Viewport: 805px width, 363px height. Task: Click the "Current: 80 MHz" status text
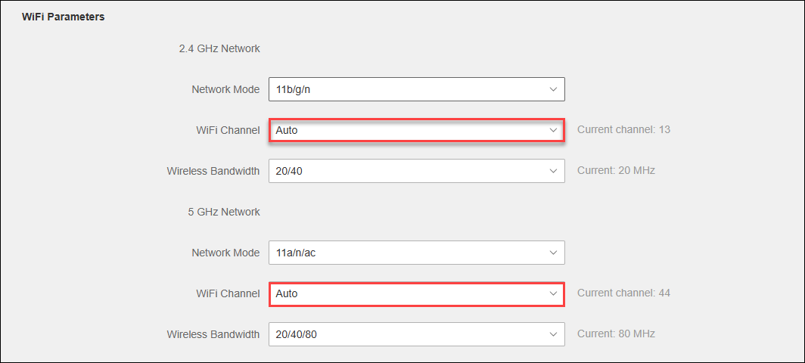(616, 334)
